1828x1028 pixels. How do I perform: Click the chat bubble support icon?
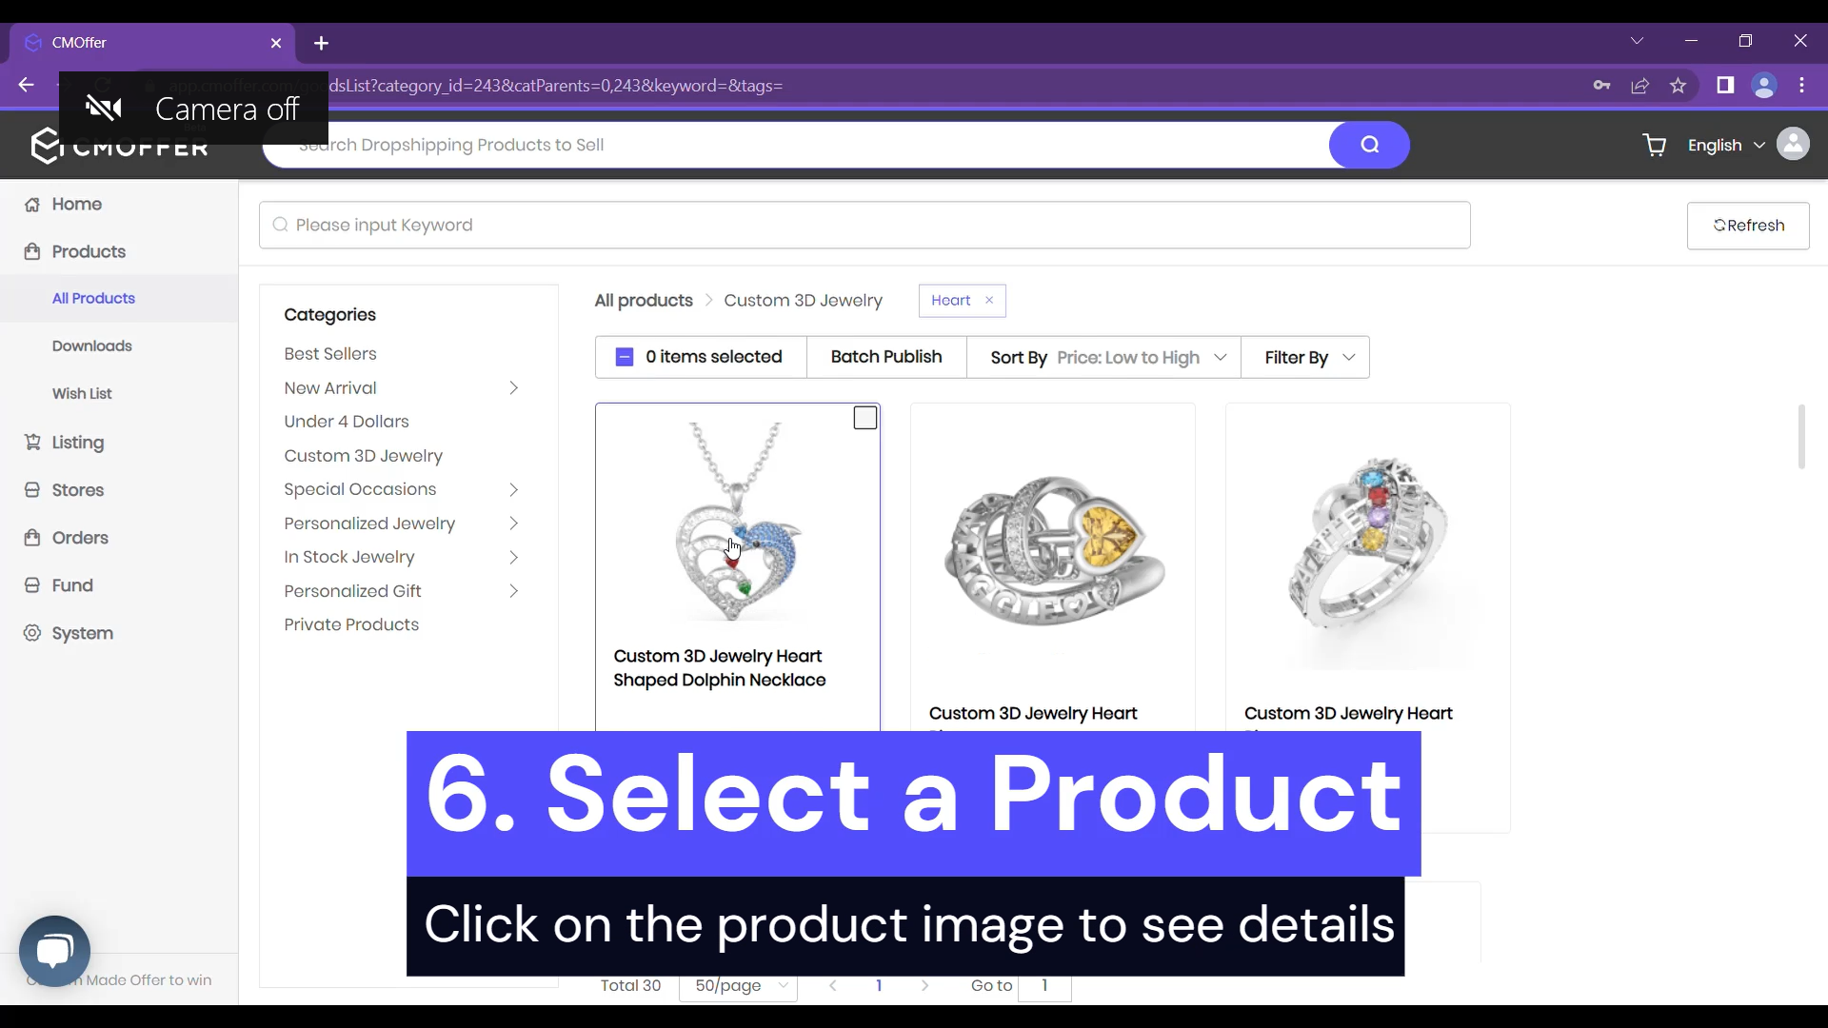point(54,950)
